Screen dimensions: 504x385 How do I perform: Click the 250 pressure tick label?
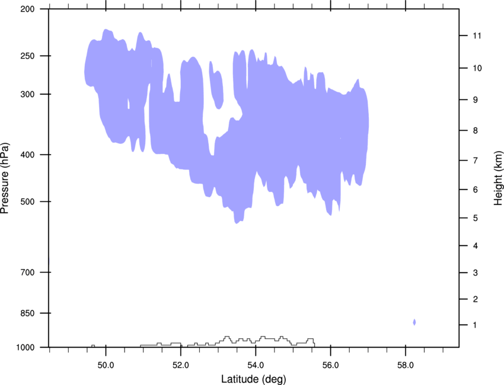click(x=27, y=56)
